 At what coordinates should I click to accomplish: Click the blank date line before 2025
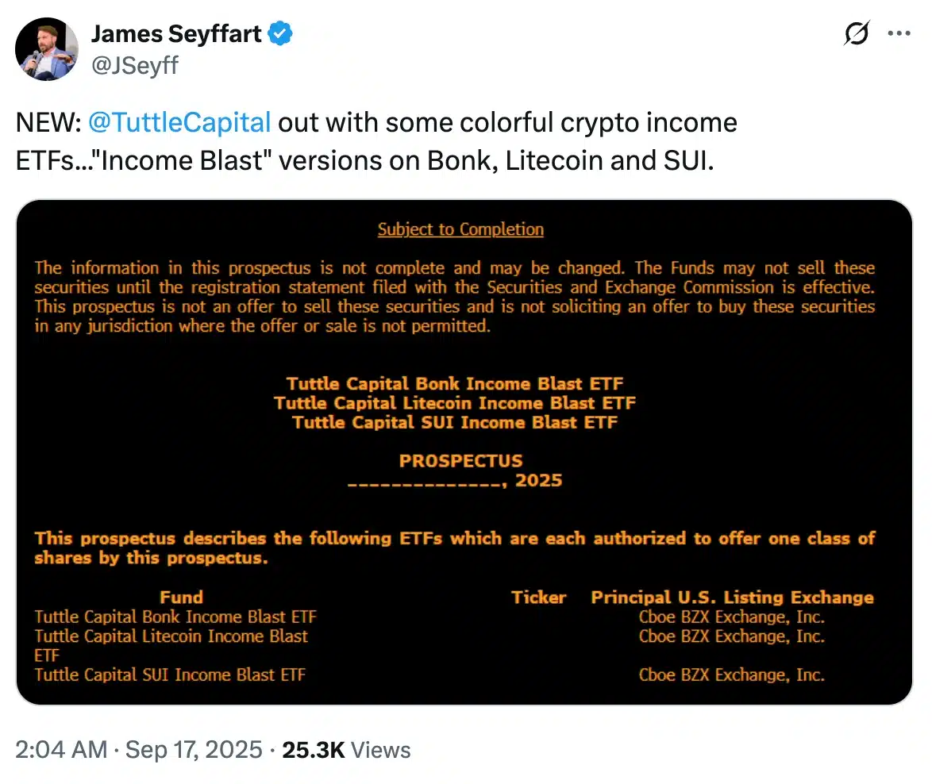(429, 482)
